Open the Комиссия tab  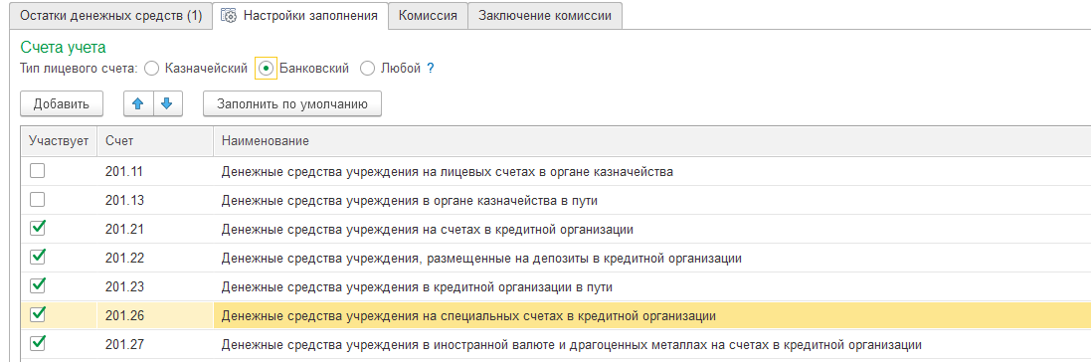[x=428, y=16]
